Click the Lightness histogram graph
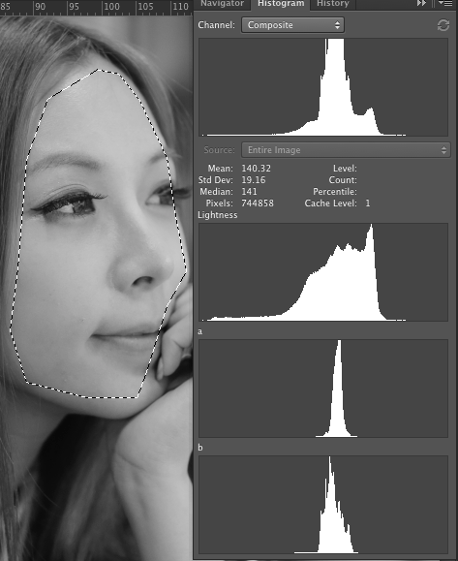The width and height of the screenshot is (458, 561). [323, 272]
